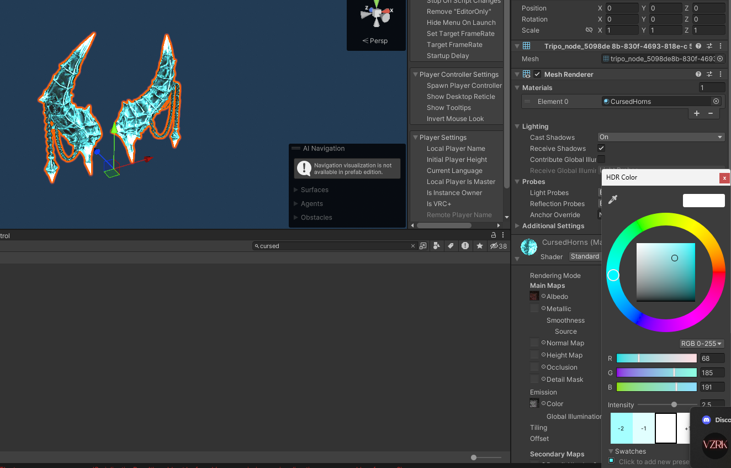Screen dimensions: 731x468
Task: Open the Mesh Renderer three-dot menu
Action: 721,74
